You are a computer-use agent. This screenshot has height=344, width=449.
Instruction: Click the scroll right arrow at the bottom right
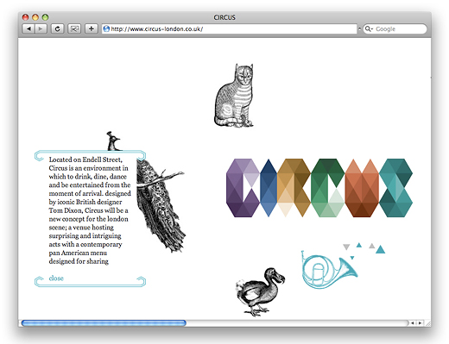point(420,323)
